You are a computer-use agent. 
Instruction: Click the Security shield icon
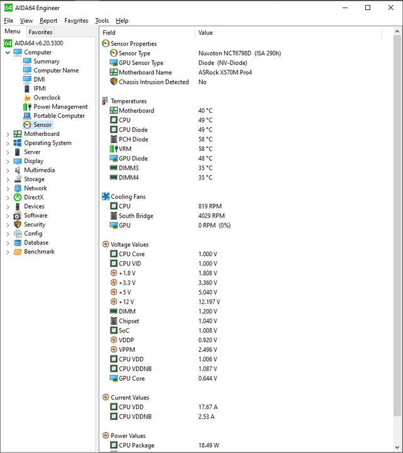click(x=18, y=225)
